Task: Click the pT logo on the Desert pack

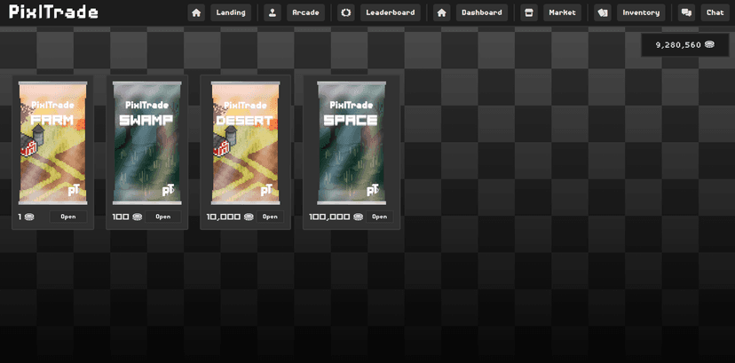Action: click(266, 190)
